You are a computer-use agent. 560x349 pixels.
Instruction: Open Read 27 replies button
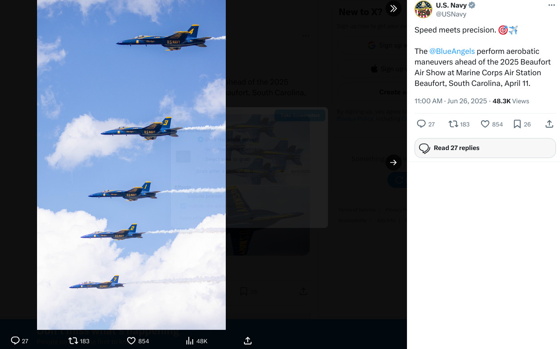(485, 148)
